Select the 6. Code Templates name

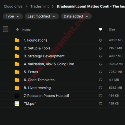pos(39,80)
